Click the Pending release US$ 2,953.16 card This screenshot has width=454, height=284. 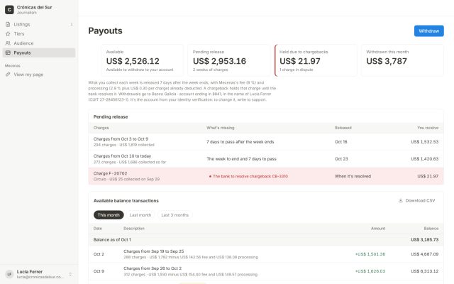point(228,60)
